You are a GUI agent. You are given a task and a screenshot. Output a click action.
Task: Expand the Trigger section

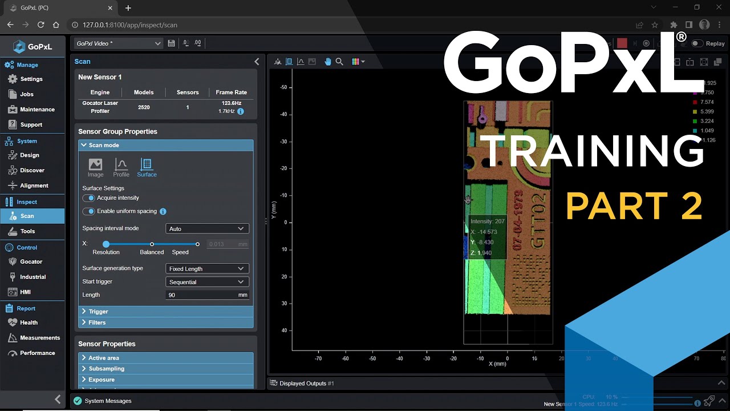coord(165,312)
